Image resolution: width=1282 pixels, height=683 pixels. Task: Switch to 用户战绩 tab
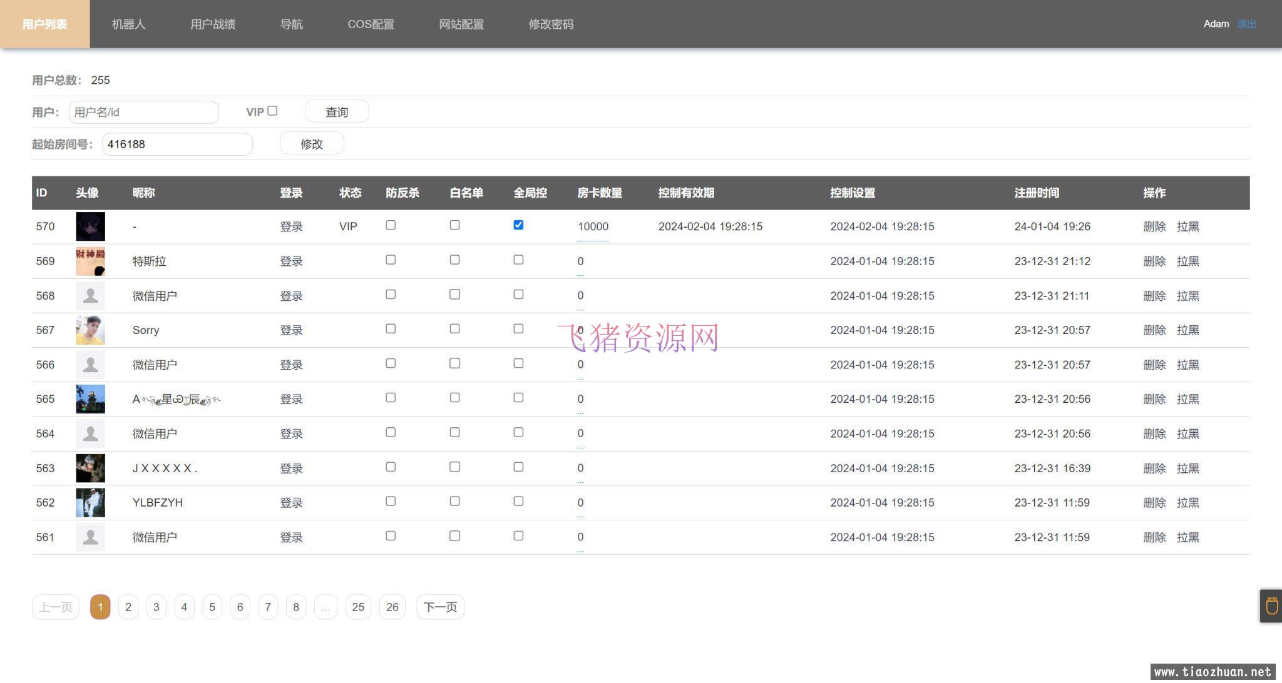[213, 24]
